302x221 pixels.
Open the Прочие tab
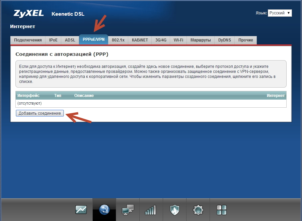point(245,40)
